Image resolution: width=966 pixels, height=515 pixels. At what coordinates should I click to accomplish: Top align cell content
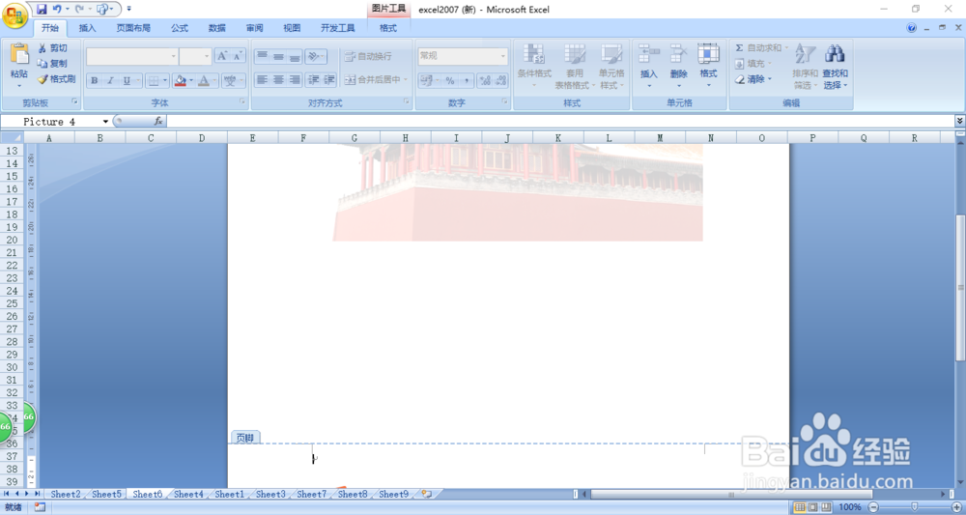(x=263, y=56)
